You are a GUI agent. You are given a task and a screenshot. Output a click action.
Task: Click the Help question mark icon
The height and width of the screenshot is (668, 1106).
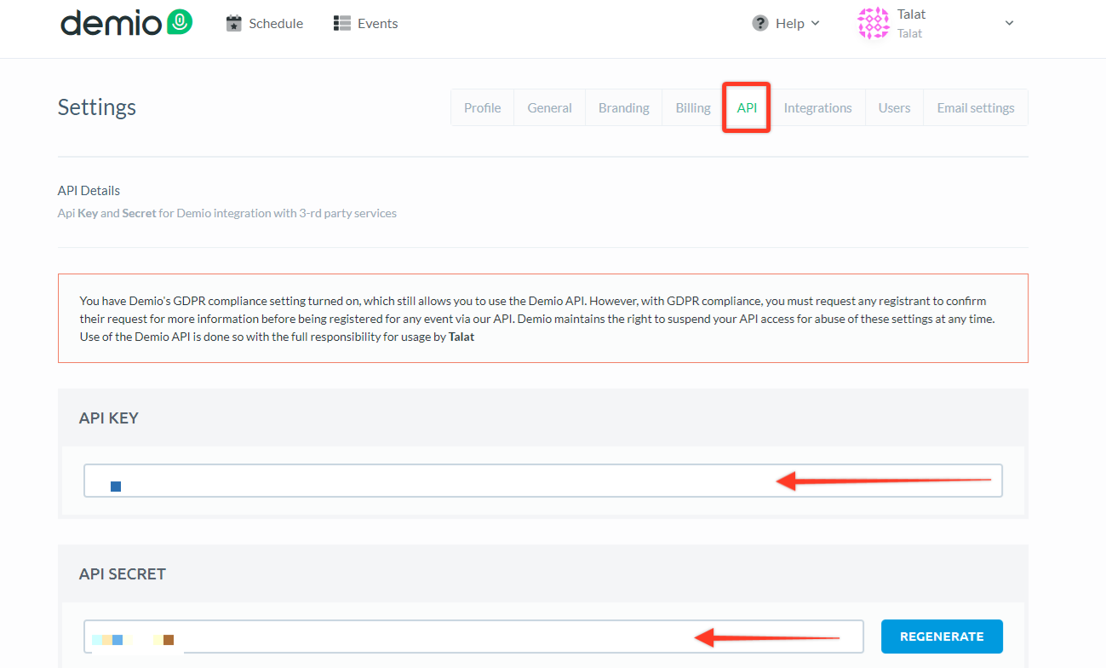pos(760,23)
